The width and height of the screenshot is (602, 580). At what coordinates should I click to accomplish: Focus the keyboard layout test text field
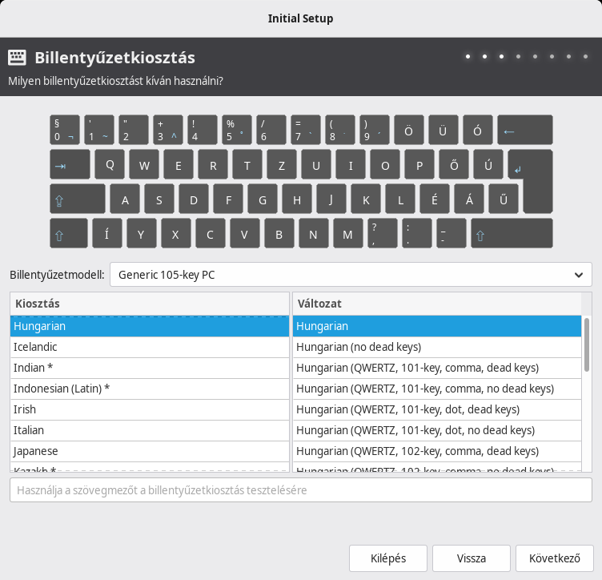point(300,489)
